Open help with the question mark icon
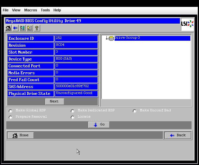This screenshot has height=165, width=199. coord(37,28)
